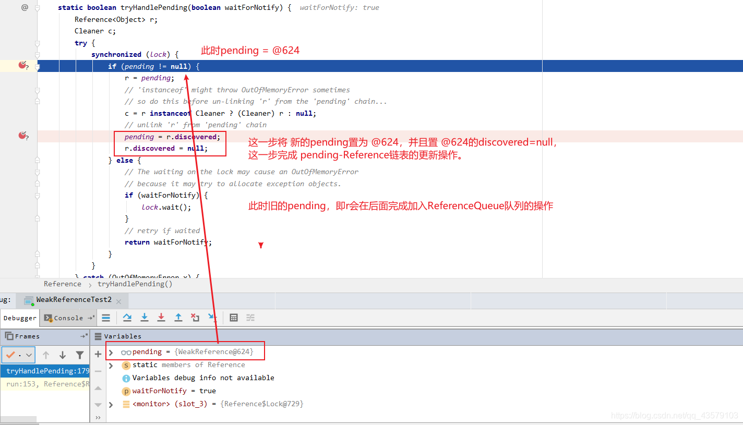Click the 'p' parameter icon for waitForNotify

(126, 391)
